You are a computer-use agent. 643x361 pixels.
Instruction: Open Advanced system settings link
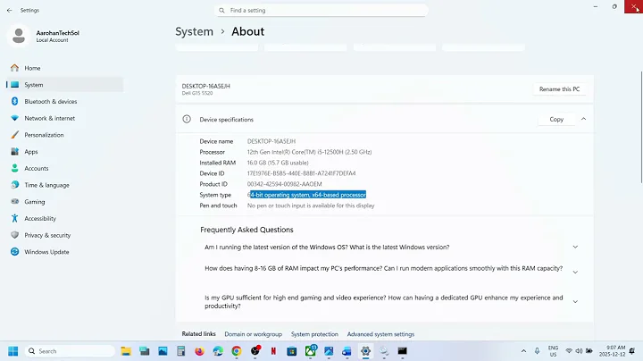click(x=380, y=334)
